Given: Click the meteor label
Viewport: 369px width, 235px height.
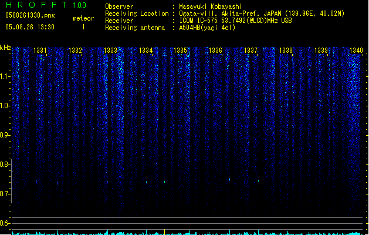Looking at the screenshot, I should click(83, 18).
